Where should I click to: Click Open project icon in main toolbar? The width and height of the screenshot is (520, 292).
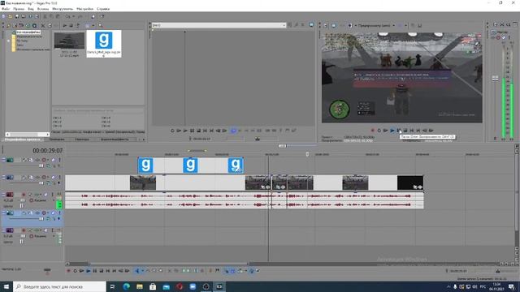pyautogui.click(x=11, y=16)
